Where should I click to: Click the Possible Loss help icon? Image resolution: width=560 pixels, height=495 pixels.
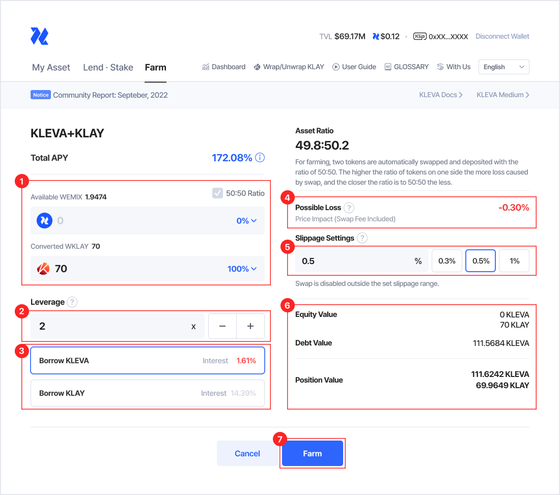(x=349, y=208)
